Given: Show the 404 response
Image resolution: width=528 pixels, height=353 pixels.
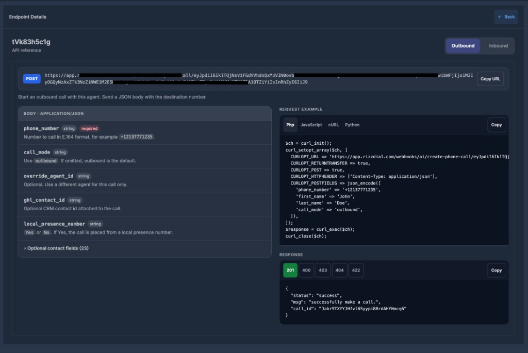Looking at the screenshot, I should tap(339, 270).
